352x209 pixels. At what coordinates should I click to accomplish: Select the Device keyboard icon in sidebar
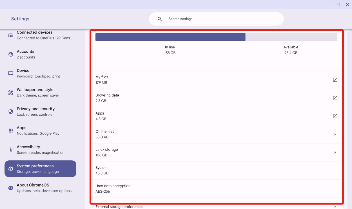point(10,73)
